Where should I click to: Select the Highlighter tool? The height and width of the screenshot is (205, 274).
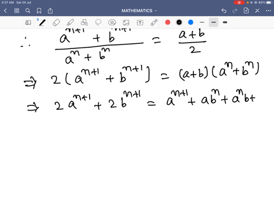[70, 23]
